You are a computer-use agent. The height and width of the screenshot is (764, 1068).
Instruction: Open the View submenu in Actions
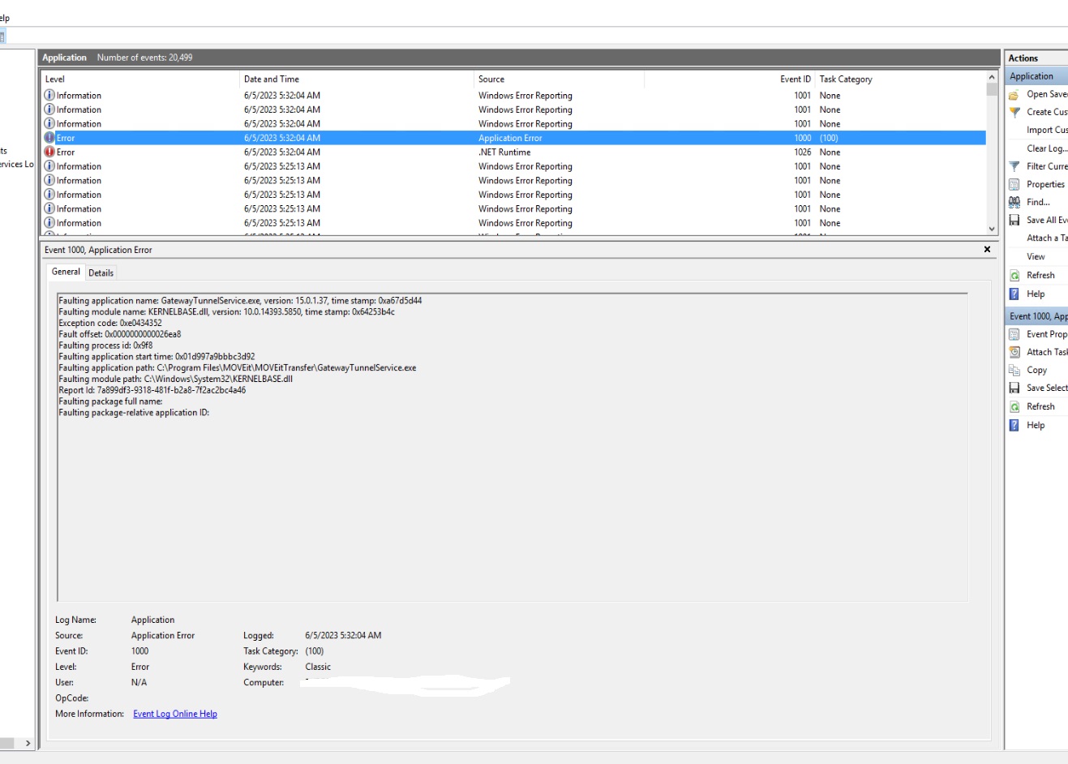pyautogui.click(x=1036, y=256)
